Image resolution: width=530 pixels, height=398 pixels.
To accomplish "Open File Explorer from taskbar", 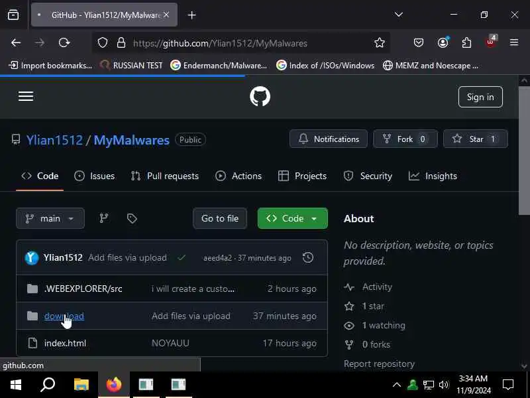I will click(x=81, y=385).
